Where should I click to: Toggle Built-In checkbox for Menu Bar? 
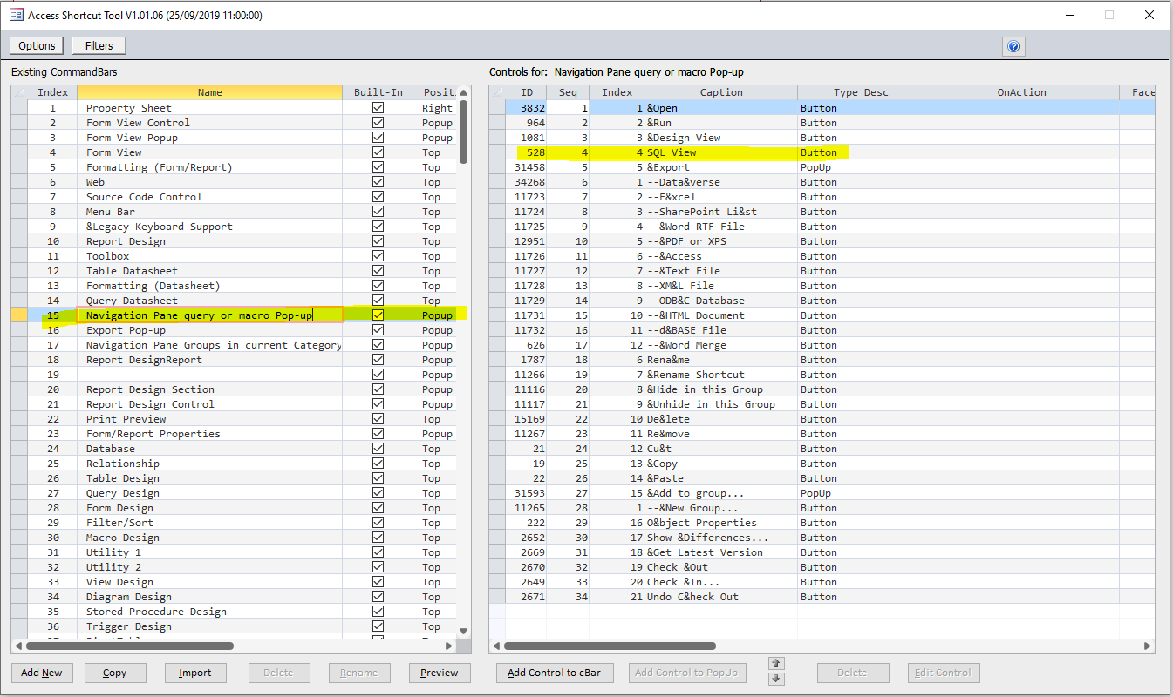point(378,212)
